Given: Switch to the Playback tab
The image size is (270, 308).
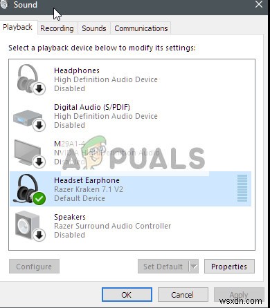Looking at the screenshot, I should pyautogui.click(x=17, y=27).
